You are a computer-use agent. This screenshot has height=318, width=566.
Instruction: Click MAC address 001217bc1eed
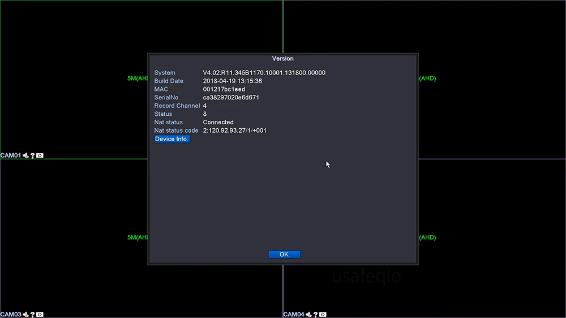coord(224,89)
